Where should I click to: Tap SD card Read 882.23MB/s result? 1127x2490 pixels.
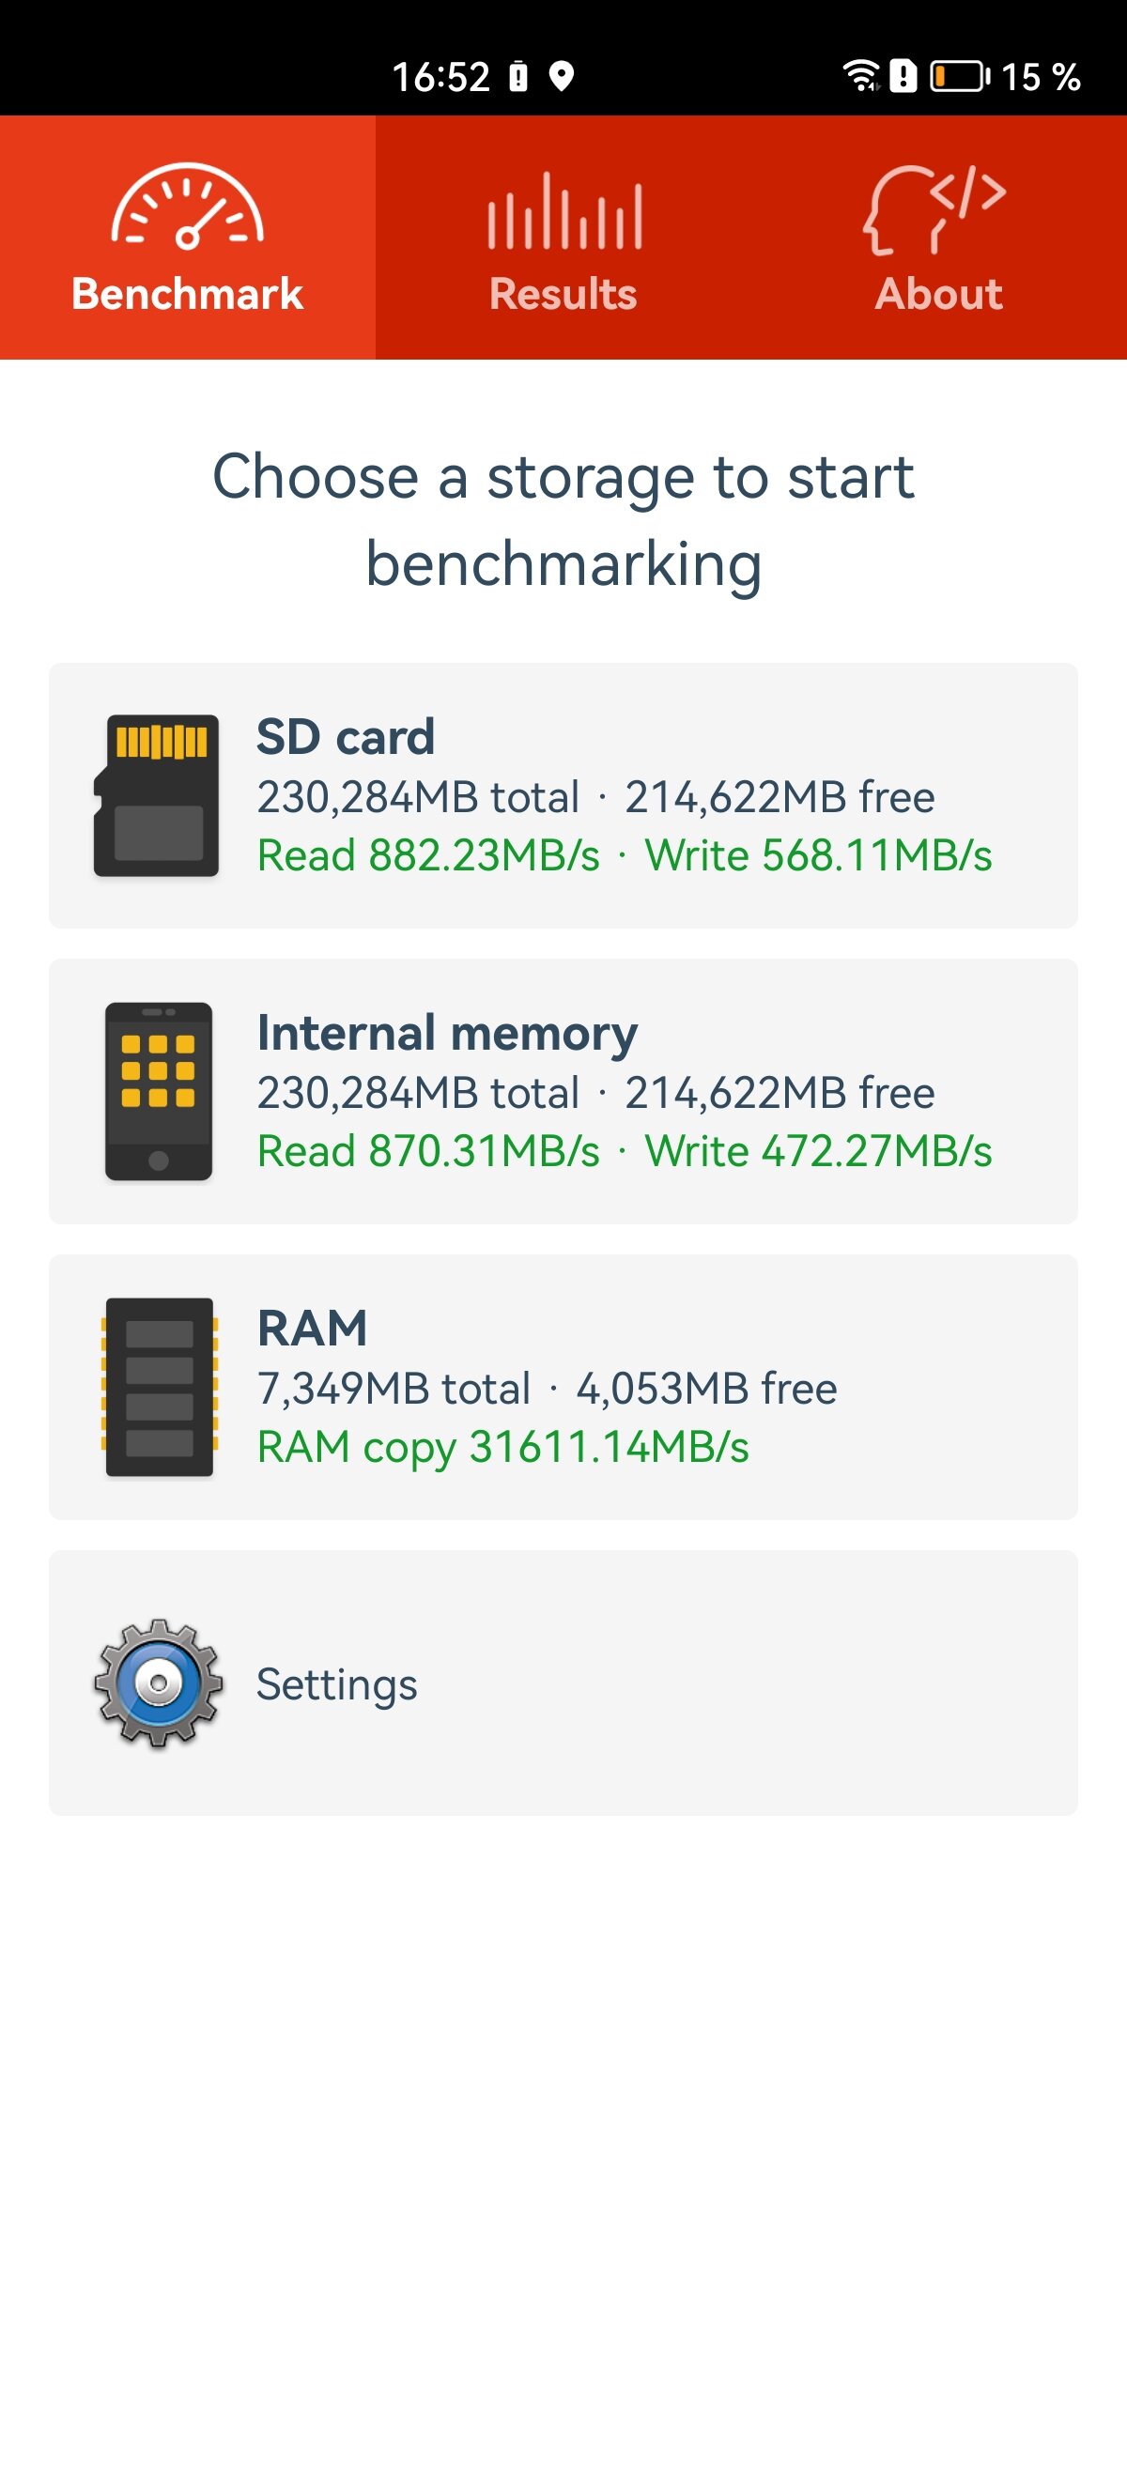pos(428,855)
